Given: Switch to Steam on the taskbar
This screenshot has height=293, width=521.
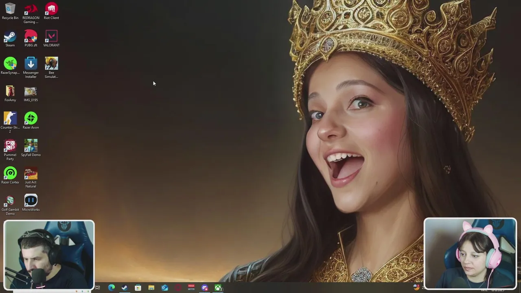Looking at the screenshot, I should [125, 288].
